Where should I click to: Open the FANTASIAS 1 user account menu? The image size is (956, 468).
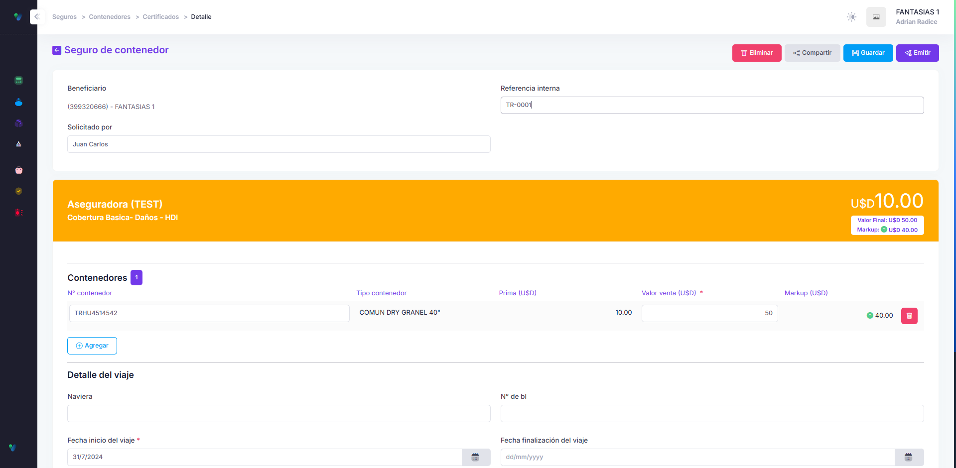tap(917, 16)
